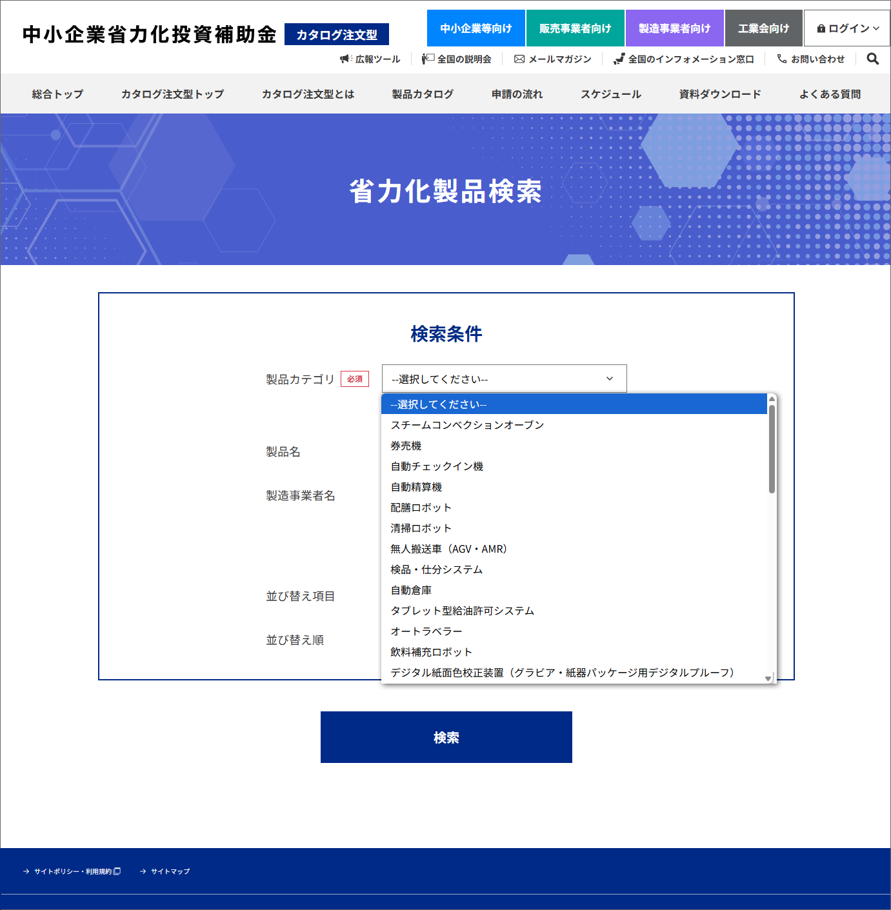The width and height of the screenshot is (891, 910).
Task: Choose 飲料補充ロボット option
Action: coord(574,652)
